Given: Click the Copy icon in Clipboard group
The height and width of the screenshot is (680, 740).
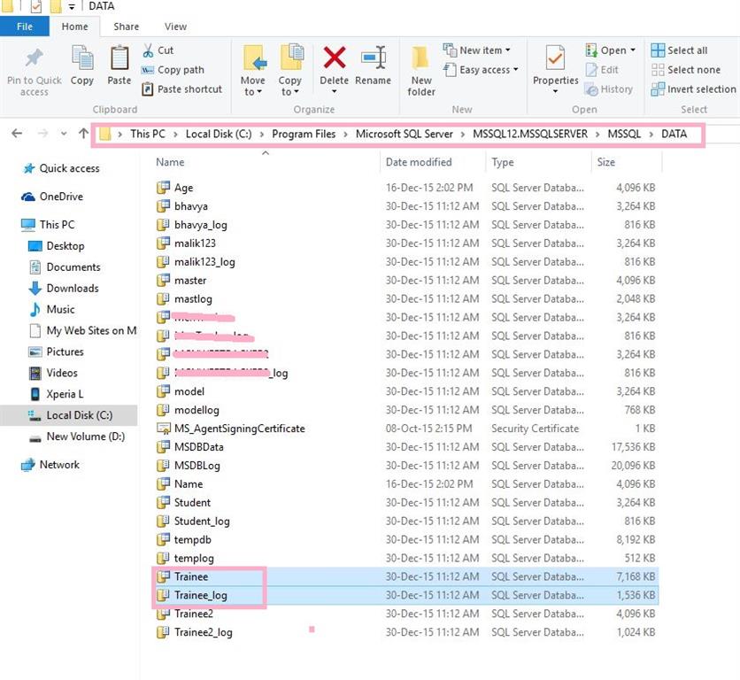Looking at the screenshot, I should [82, 58].
